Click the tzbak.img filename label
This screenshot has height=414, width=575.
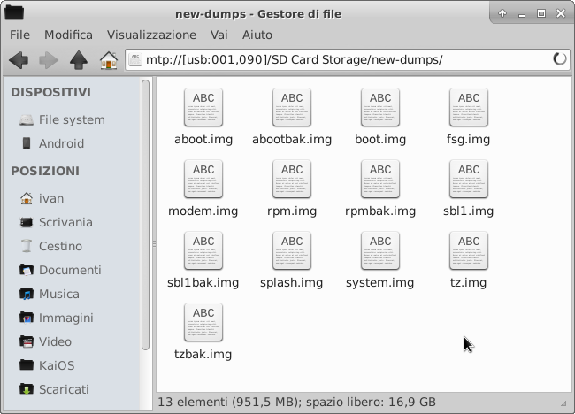click(x=203, y=354)
